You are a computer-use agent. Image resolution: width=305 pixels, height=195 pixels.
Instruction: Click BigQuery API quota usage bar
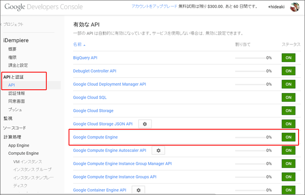click(250, 58)
